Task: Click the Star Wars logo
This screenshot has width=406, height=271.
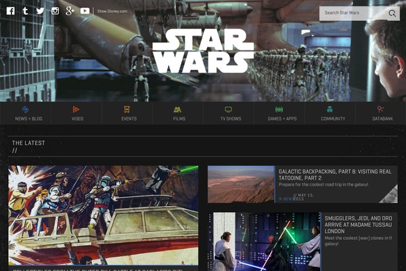Action: 203,51
